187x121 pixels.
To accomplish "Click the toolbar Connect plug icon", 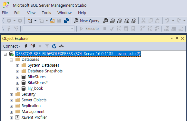I will [9, 29].
